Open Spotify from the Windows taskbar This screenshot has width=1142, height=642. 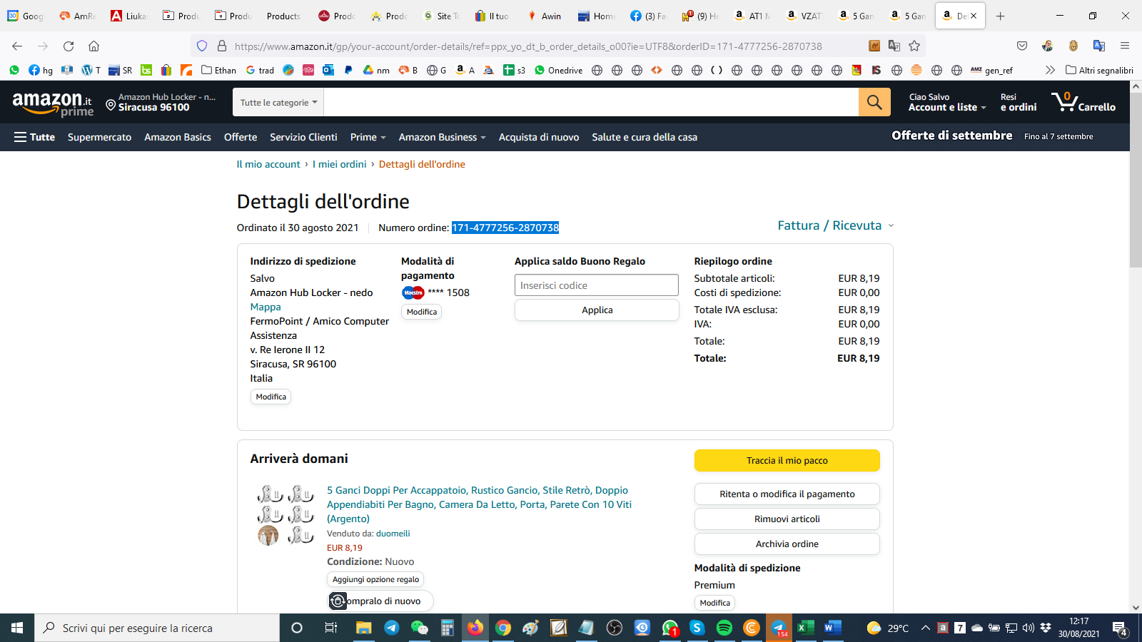pyautogui.click(x=724, y=628)
